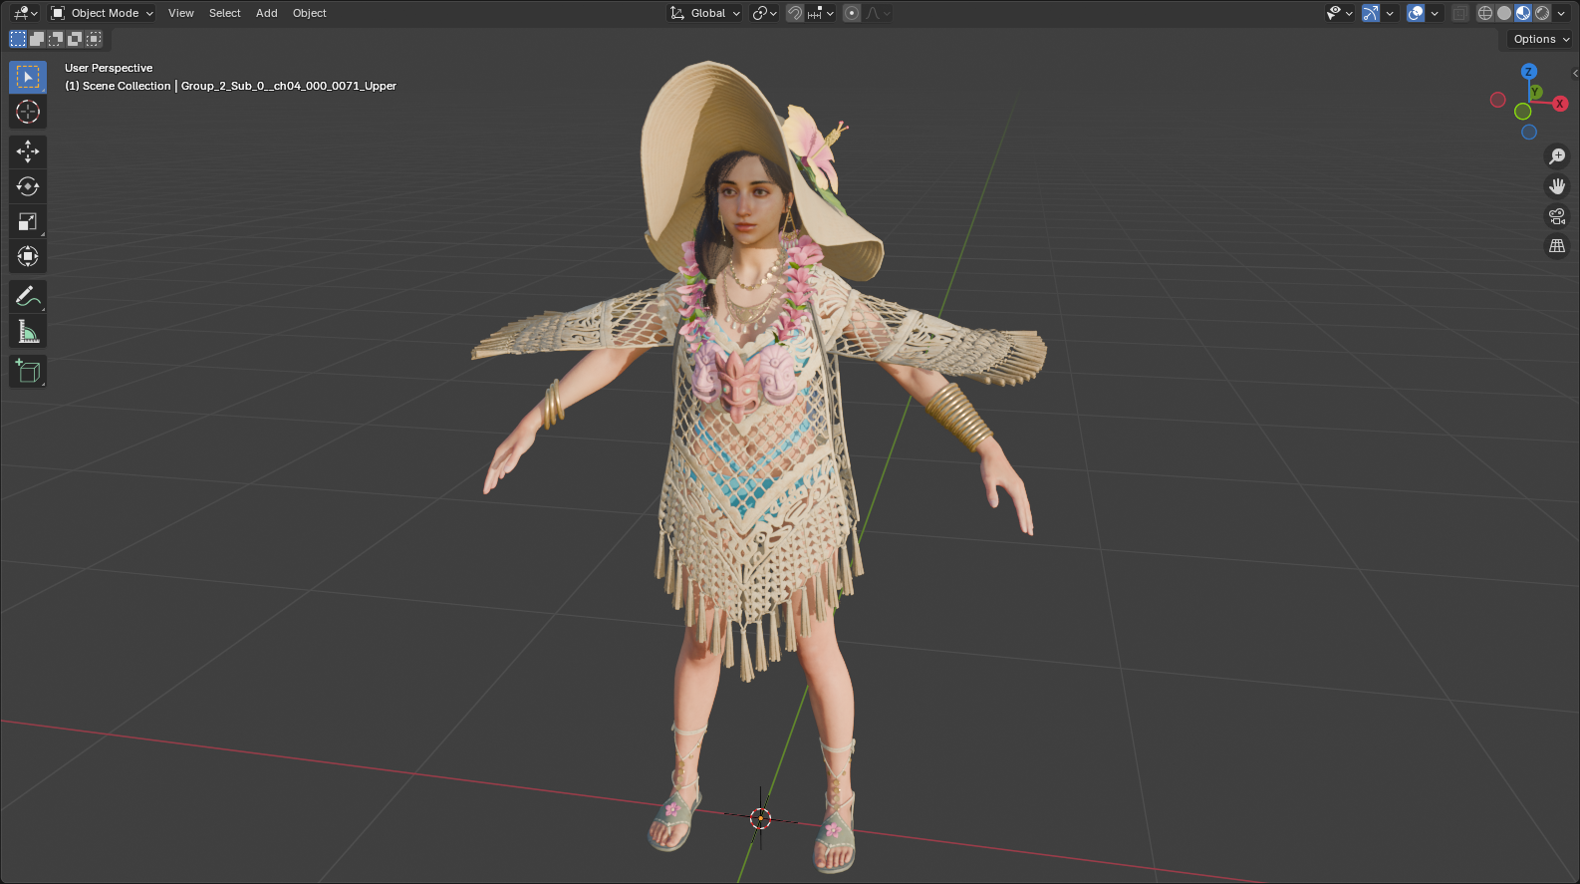Open the snapping options dropdown
Image resolution: width=1580 pixels, height=884 pixels.
821,13
